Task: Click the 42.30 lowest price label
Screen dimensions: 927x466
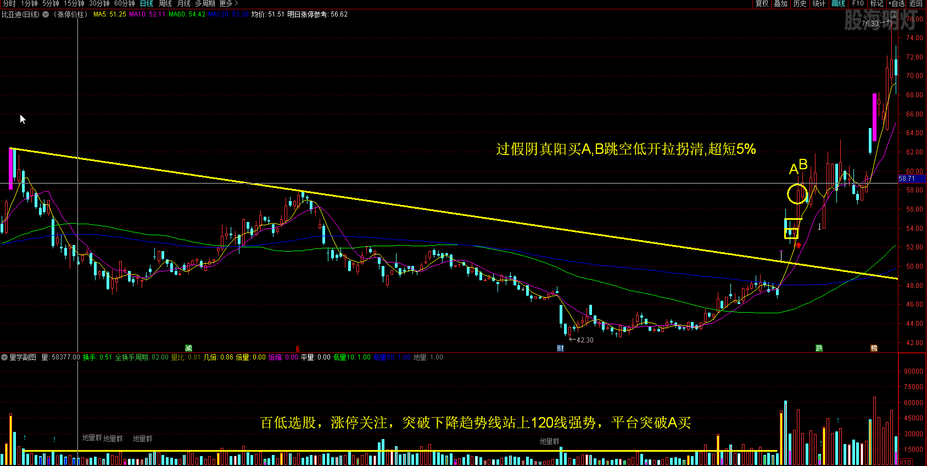Action: click(585, 340)
